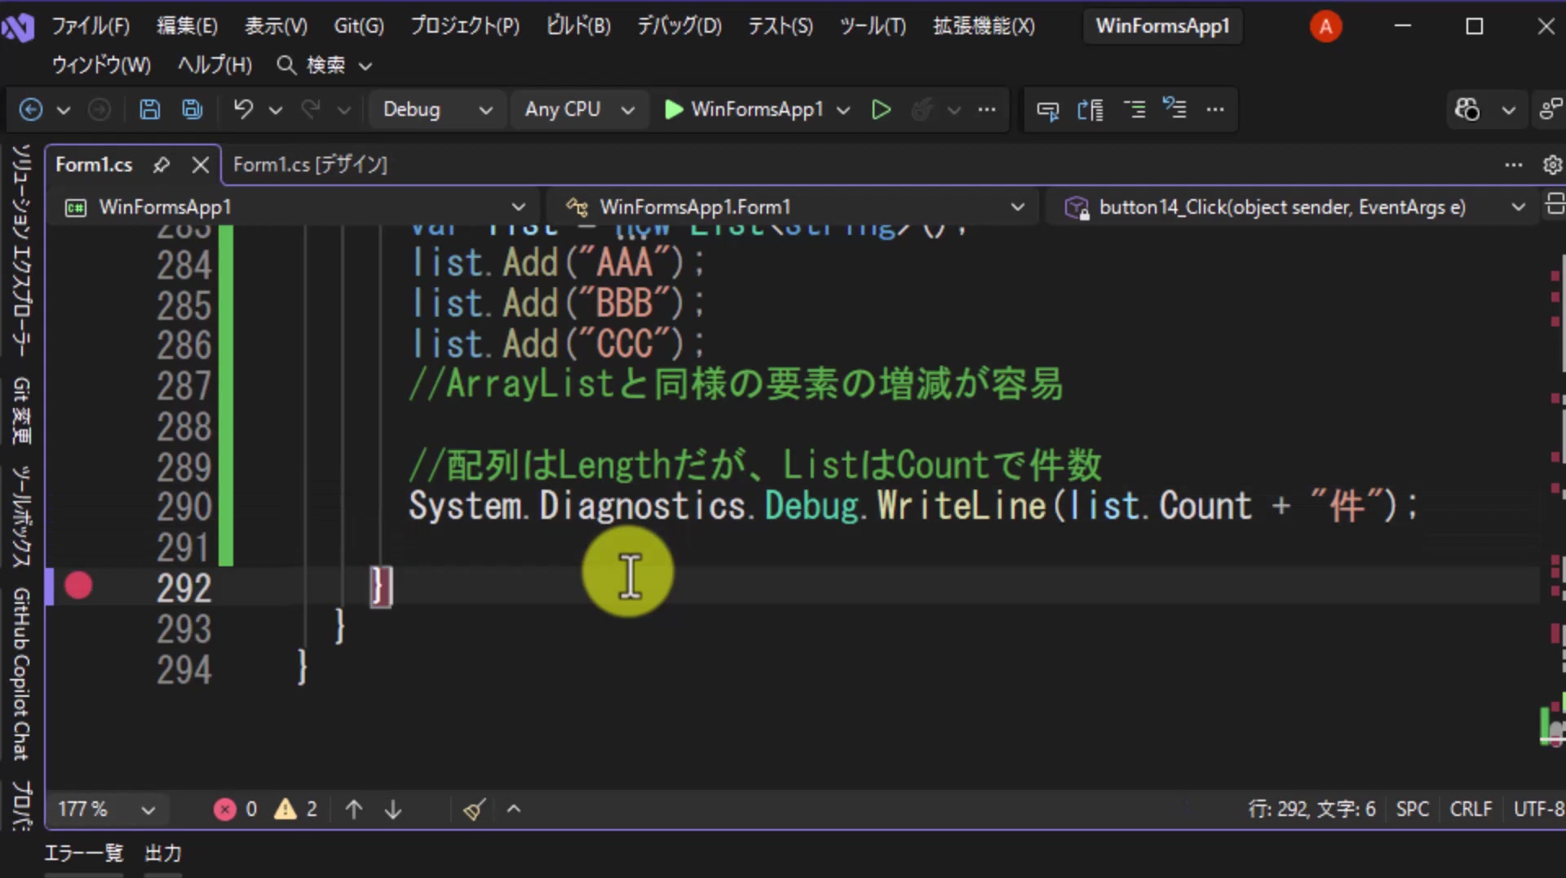Save the current file with the save icon
Screen dimensions: 1566x878
click(150, 109)
